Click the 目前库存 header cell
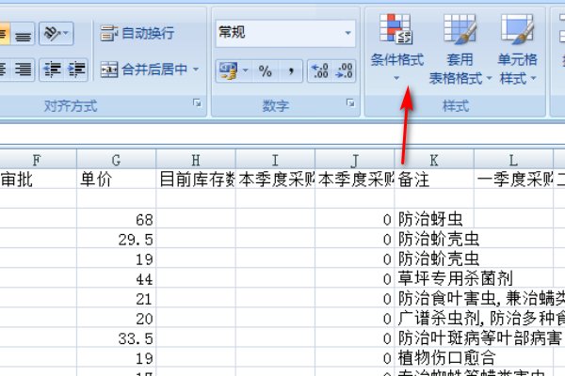565x376 pixels. (196, 179)
